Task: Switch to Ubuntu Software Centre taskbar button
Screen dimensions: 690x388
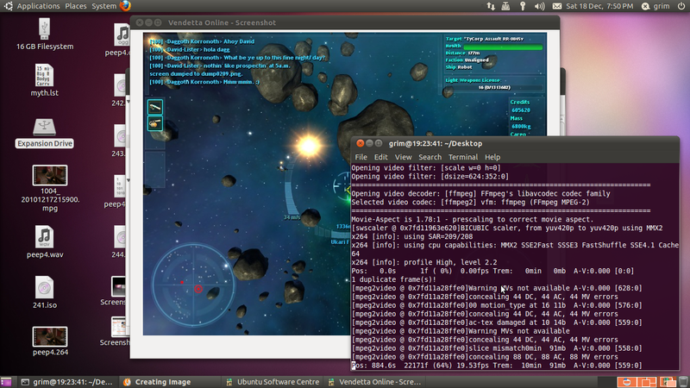Action: [273, 382]
